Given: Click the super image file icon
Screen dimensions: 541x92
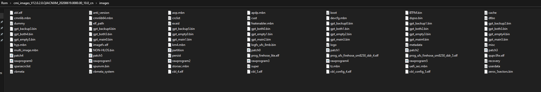Looking at the screenshot, I should point(249,66).
